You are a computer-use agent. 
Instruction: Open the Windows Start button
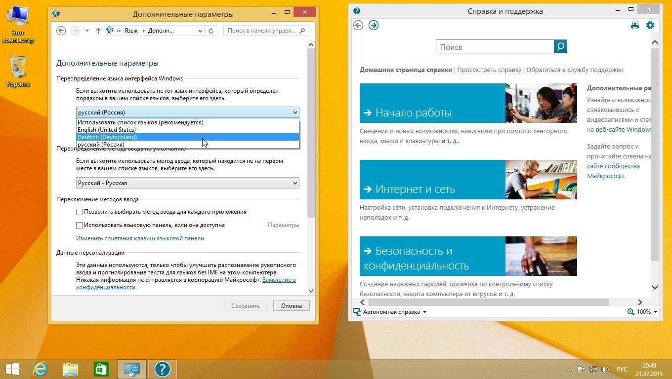(x=12, y=369)
